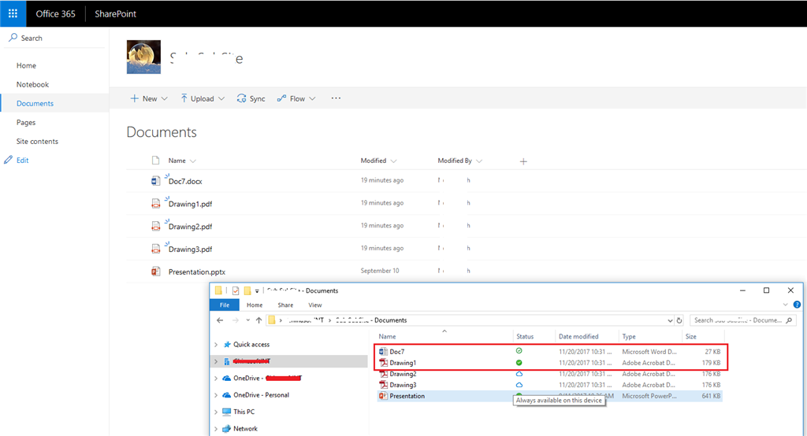The width and height of the screenshot is (807, 436).
Task: Select Quick access in navigation pane
Action: [x=251, y=345]
